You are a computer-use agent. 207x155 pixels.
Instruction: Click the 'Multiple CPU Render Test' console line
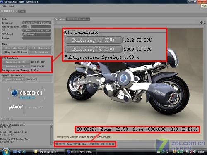[15, 139]
